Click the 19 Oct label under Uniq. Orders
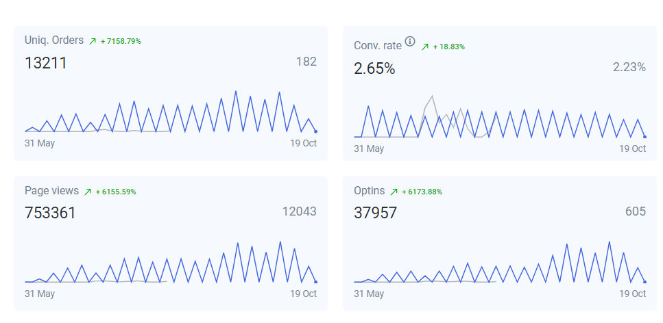This screenshot has width=663, height=323. pos(303,143)
